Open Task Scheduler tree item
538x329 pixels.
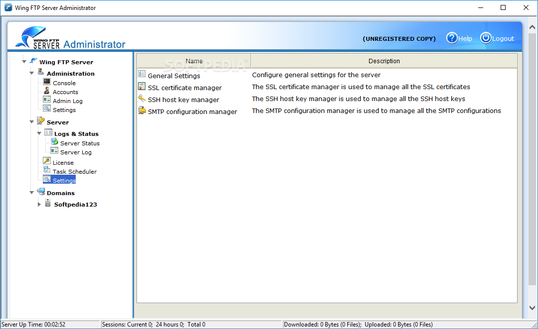(74, 171)
